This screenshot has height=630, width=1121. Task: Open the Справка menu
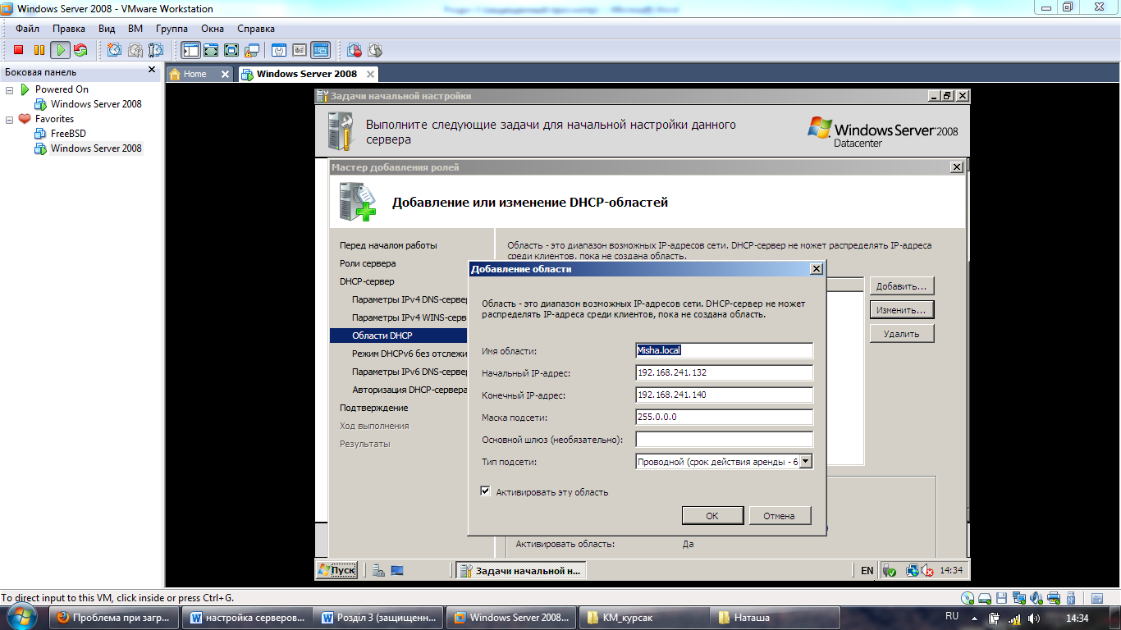[256, 29]
